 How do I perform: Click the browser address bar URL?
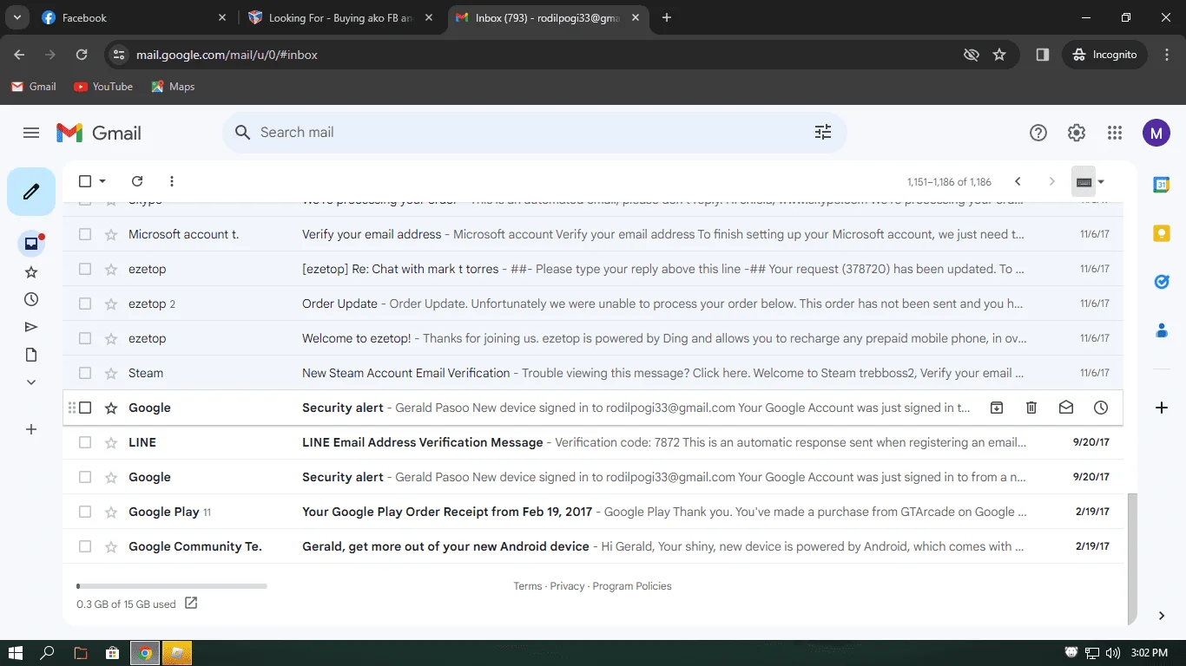click(x=227, y=55)
